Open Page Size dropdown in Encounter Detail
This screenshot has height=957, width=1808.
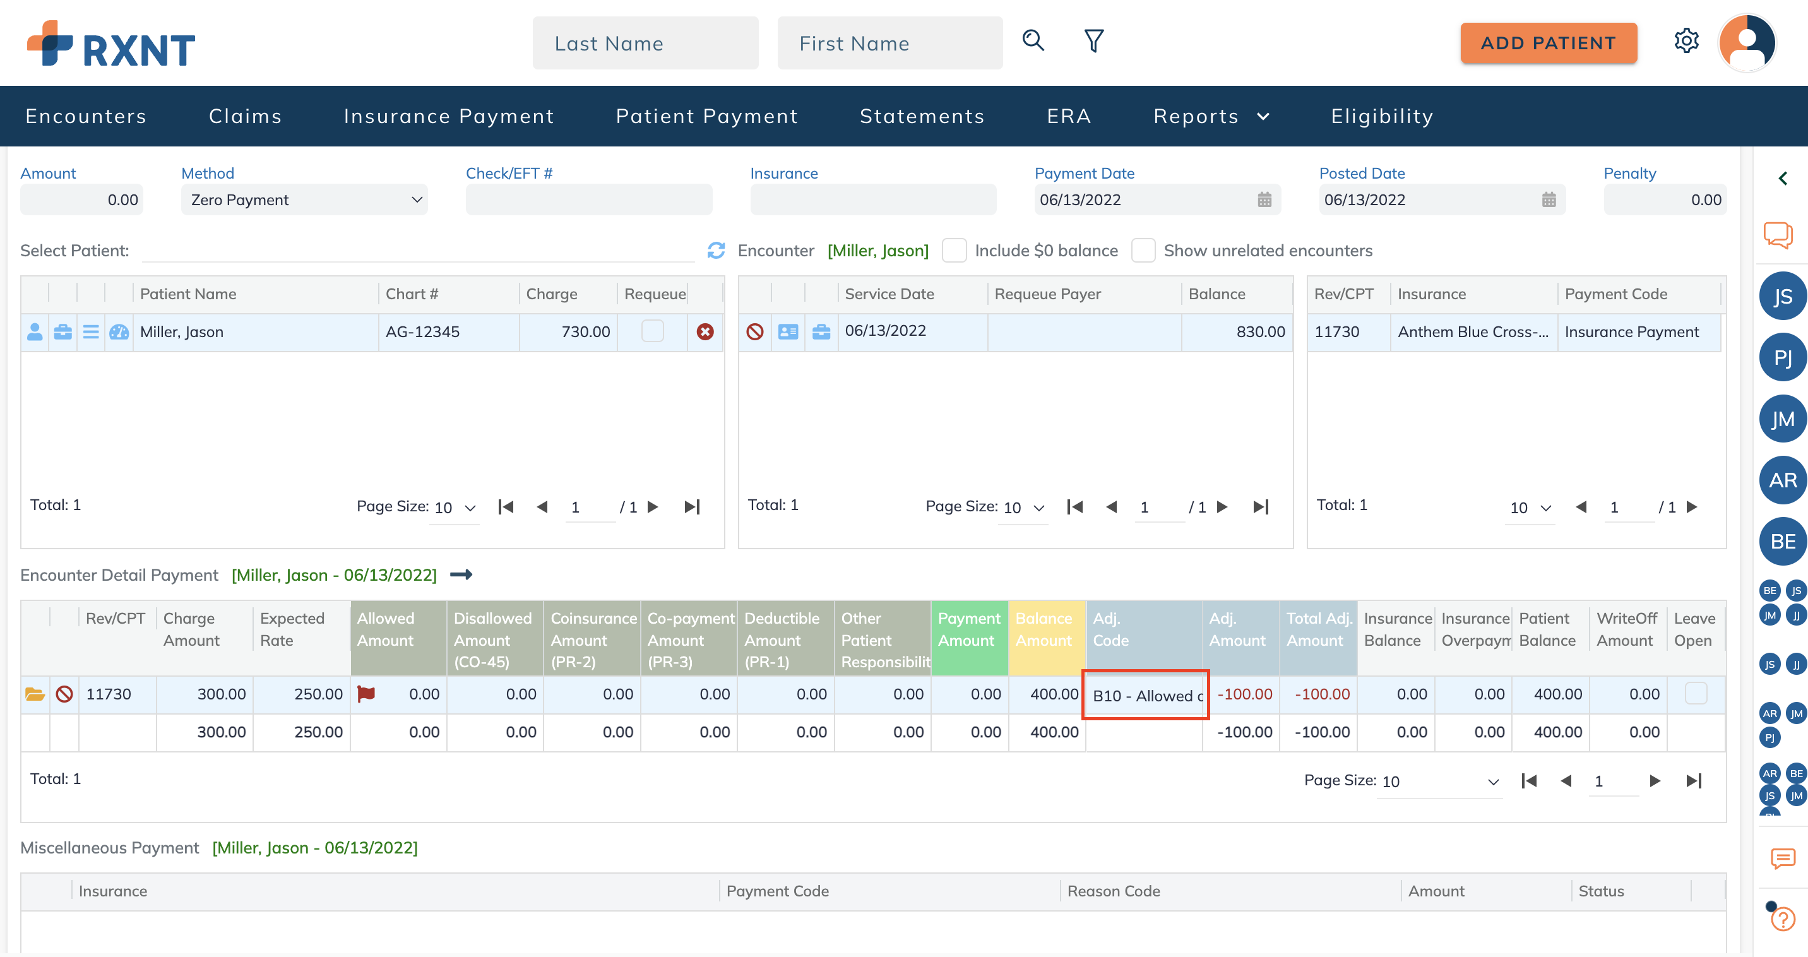[x=1439, y=781]
